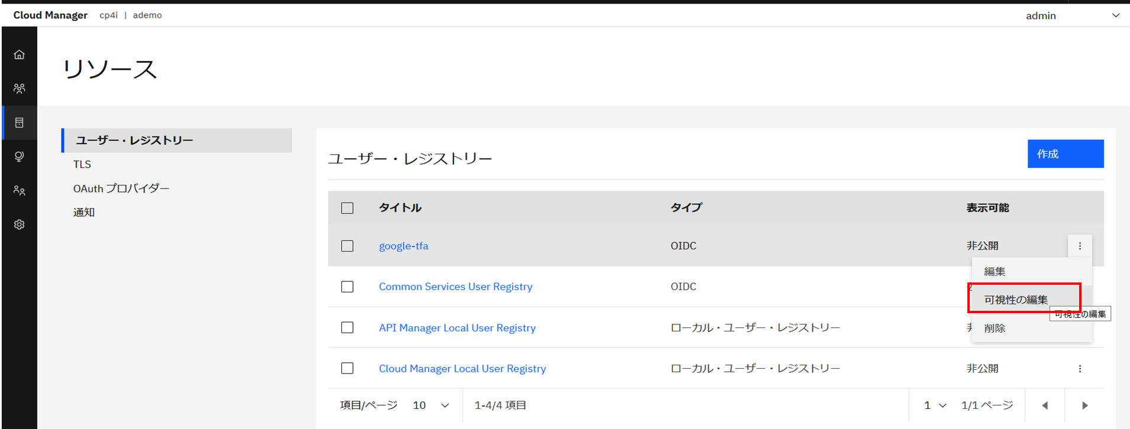Viewport: 1130px width, 429px height.
Task: Click the タイトル column header
Action: [400, 207]
